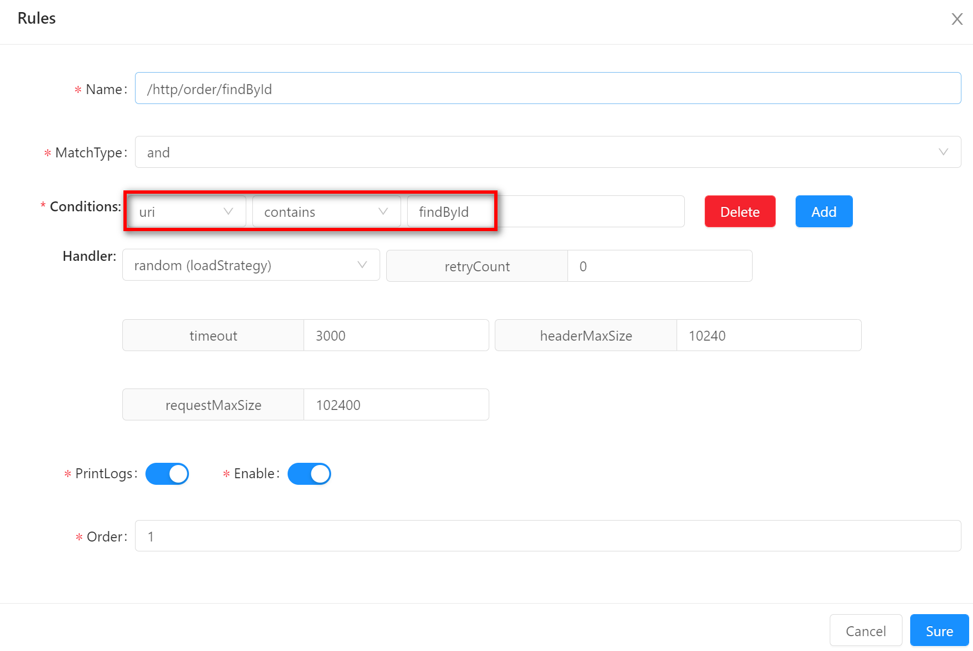
Task: Expand MatchType chevron arrow
Action: (x=943, y=152)
